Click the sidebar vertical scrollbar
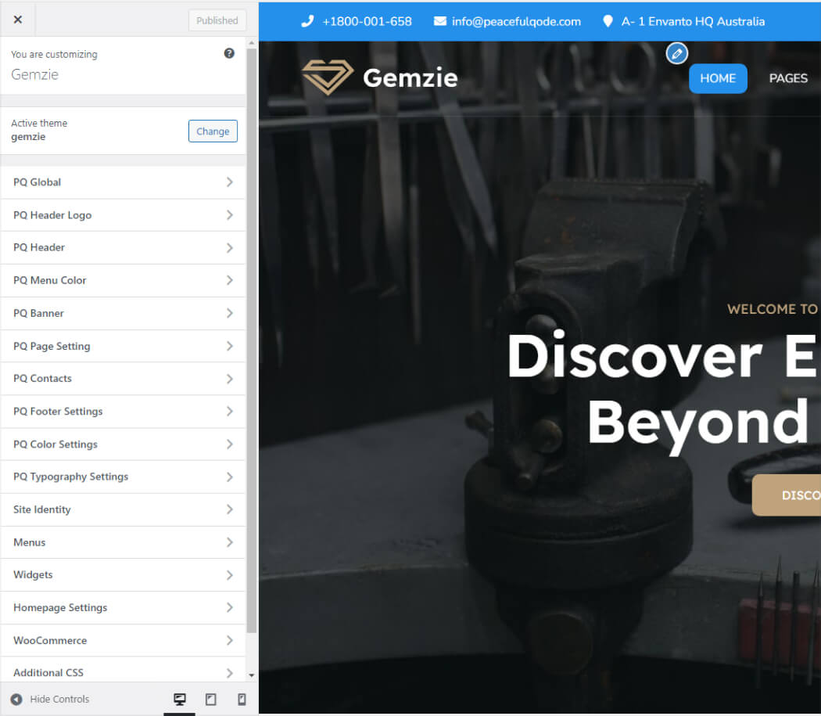Screen dimensions: 821x716 251,340
